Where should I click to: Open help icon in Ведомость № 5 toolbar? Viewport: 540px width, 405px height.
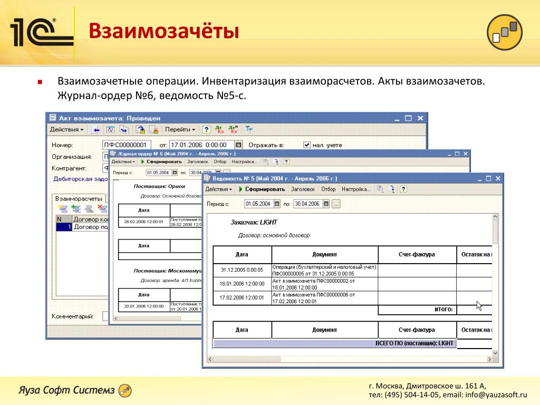tap(403, 189)
